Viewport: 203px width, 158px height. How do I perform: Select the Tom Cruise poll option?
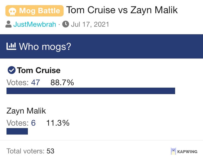coord(39,70)
